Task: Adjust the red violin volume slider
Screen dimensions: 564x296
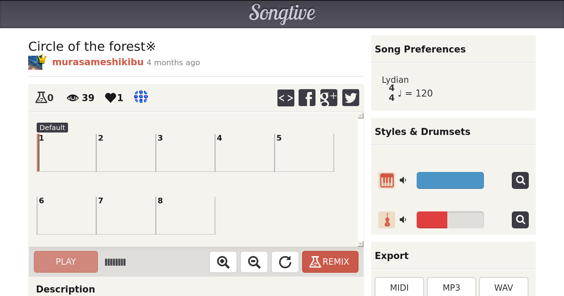Action: click(x=450, y=220)
